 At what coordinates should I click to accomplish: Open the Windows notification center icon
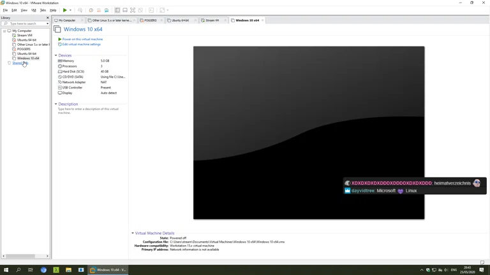pyautogui.click(x=482, y=270)
